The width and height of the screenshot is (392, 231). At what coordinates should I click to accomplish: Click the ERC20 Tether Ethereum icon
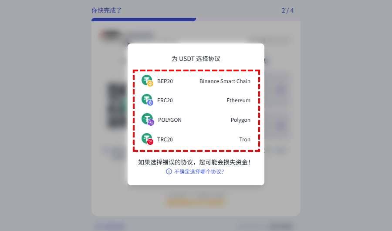coord(147,100)
